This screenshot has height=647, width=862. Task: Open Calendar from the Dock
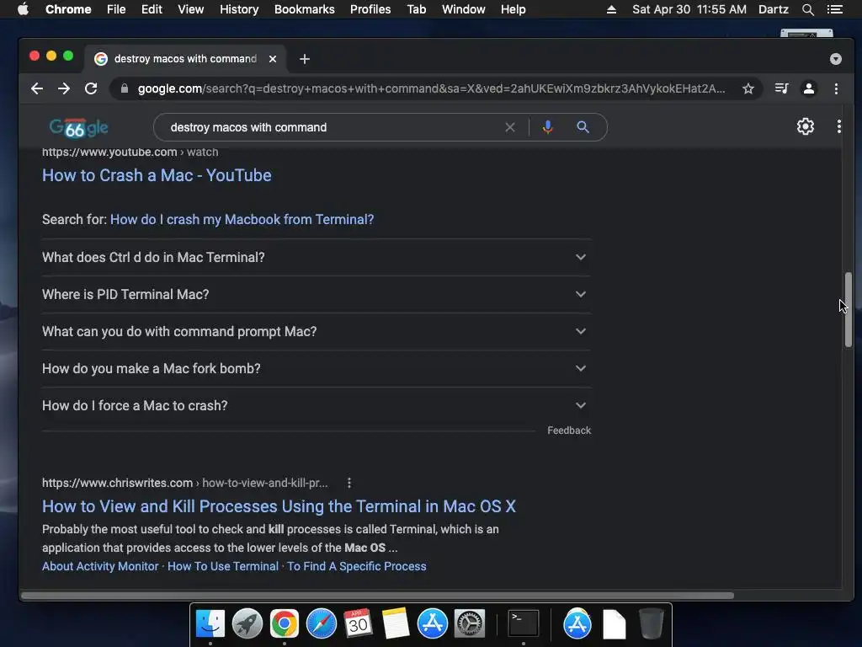tap(358, 623)
